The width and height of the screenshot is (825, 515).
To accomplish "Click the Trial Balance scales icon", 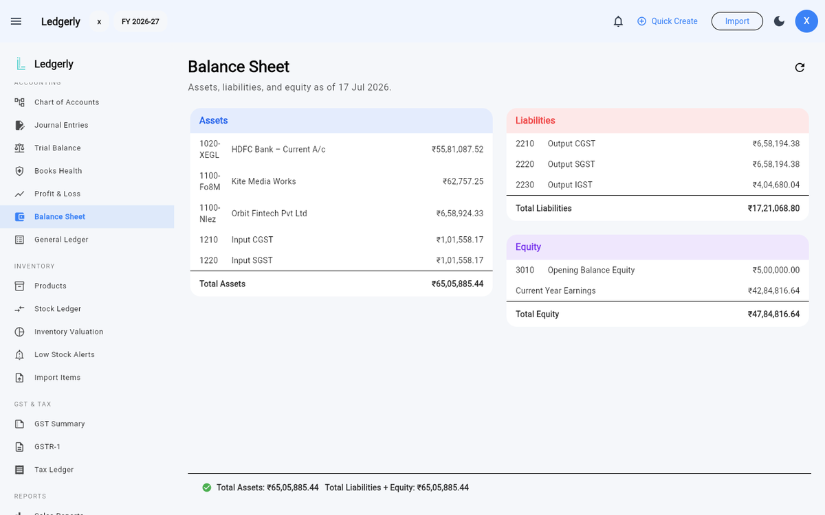I will point(20,148).
